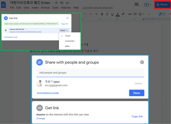The height and width of the screenshot is (124, 171).
Task: Click Send feedback link in small dialog
Action: (11, 37)
